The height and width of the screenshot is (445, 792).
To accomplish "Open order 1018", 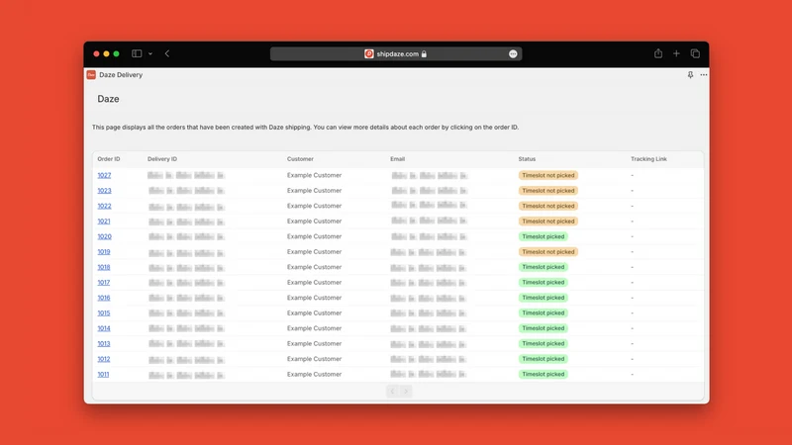I will tap(104, 267).
